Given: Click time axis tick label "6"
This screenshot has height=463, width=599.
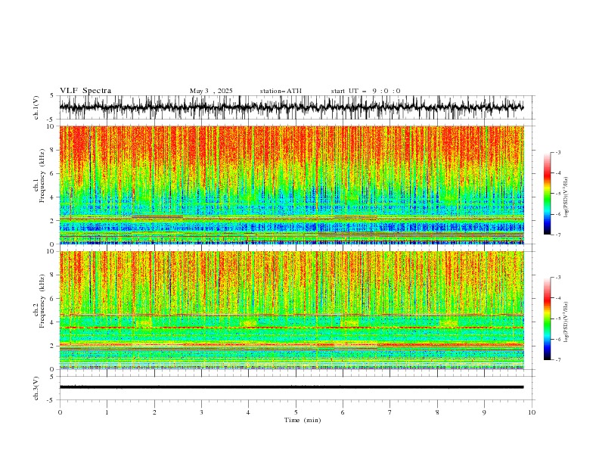Looking at the screenshot, I should click(343, 412).
